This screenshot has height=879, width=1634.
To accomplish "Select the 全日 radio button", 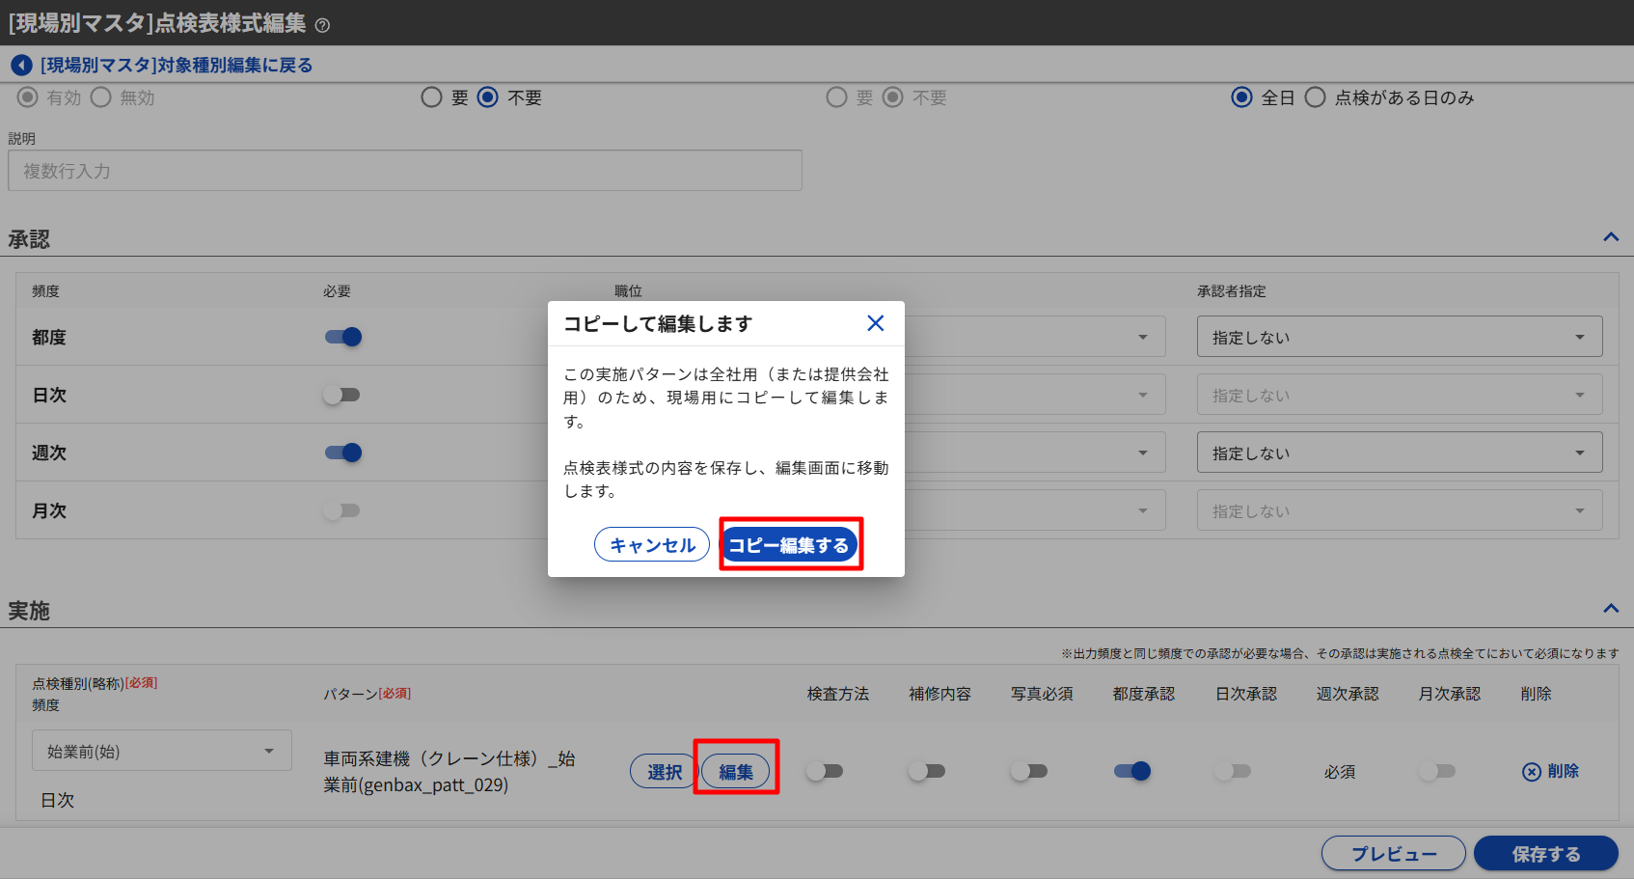I will point(1242,97).
